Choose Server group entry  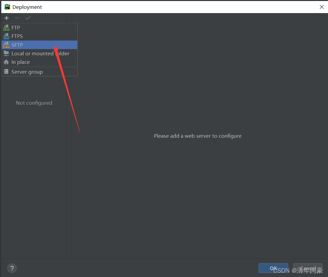[40, 72]
